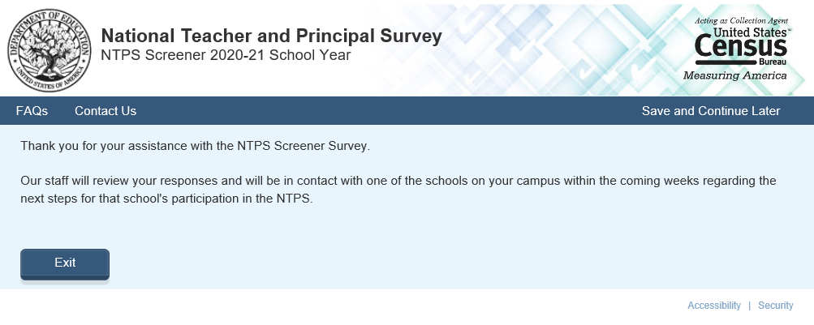Click the large 'Census' word in logo
814x325 pixels.
tap(740, 50)
